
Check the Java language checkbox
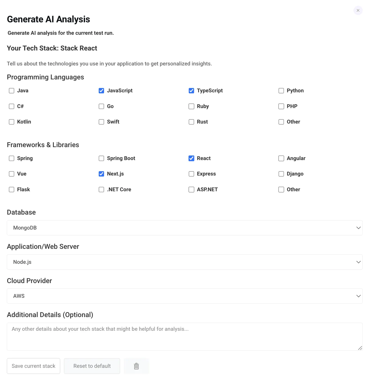12,91
